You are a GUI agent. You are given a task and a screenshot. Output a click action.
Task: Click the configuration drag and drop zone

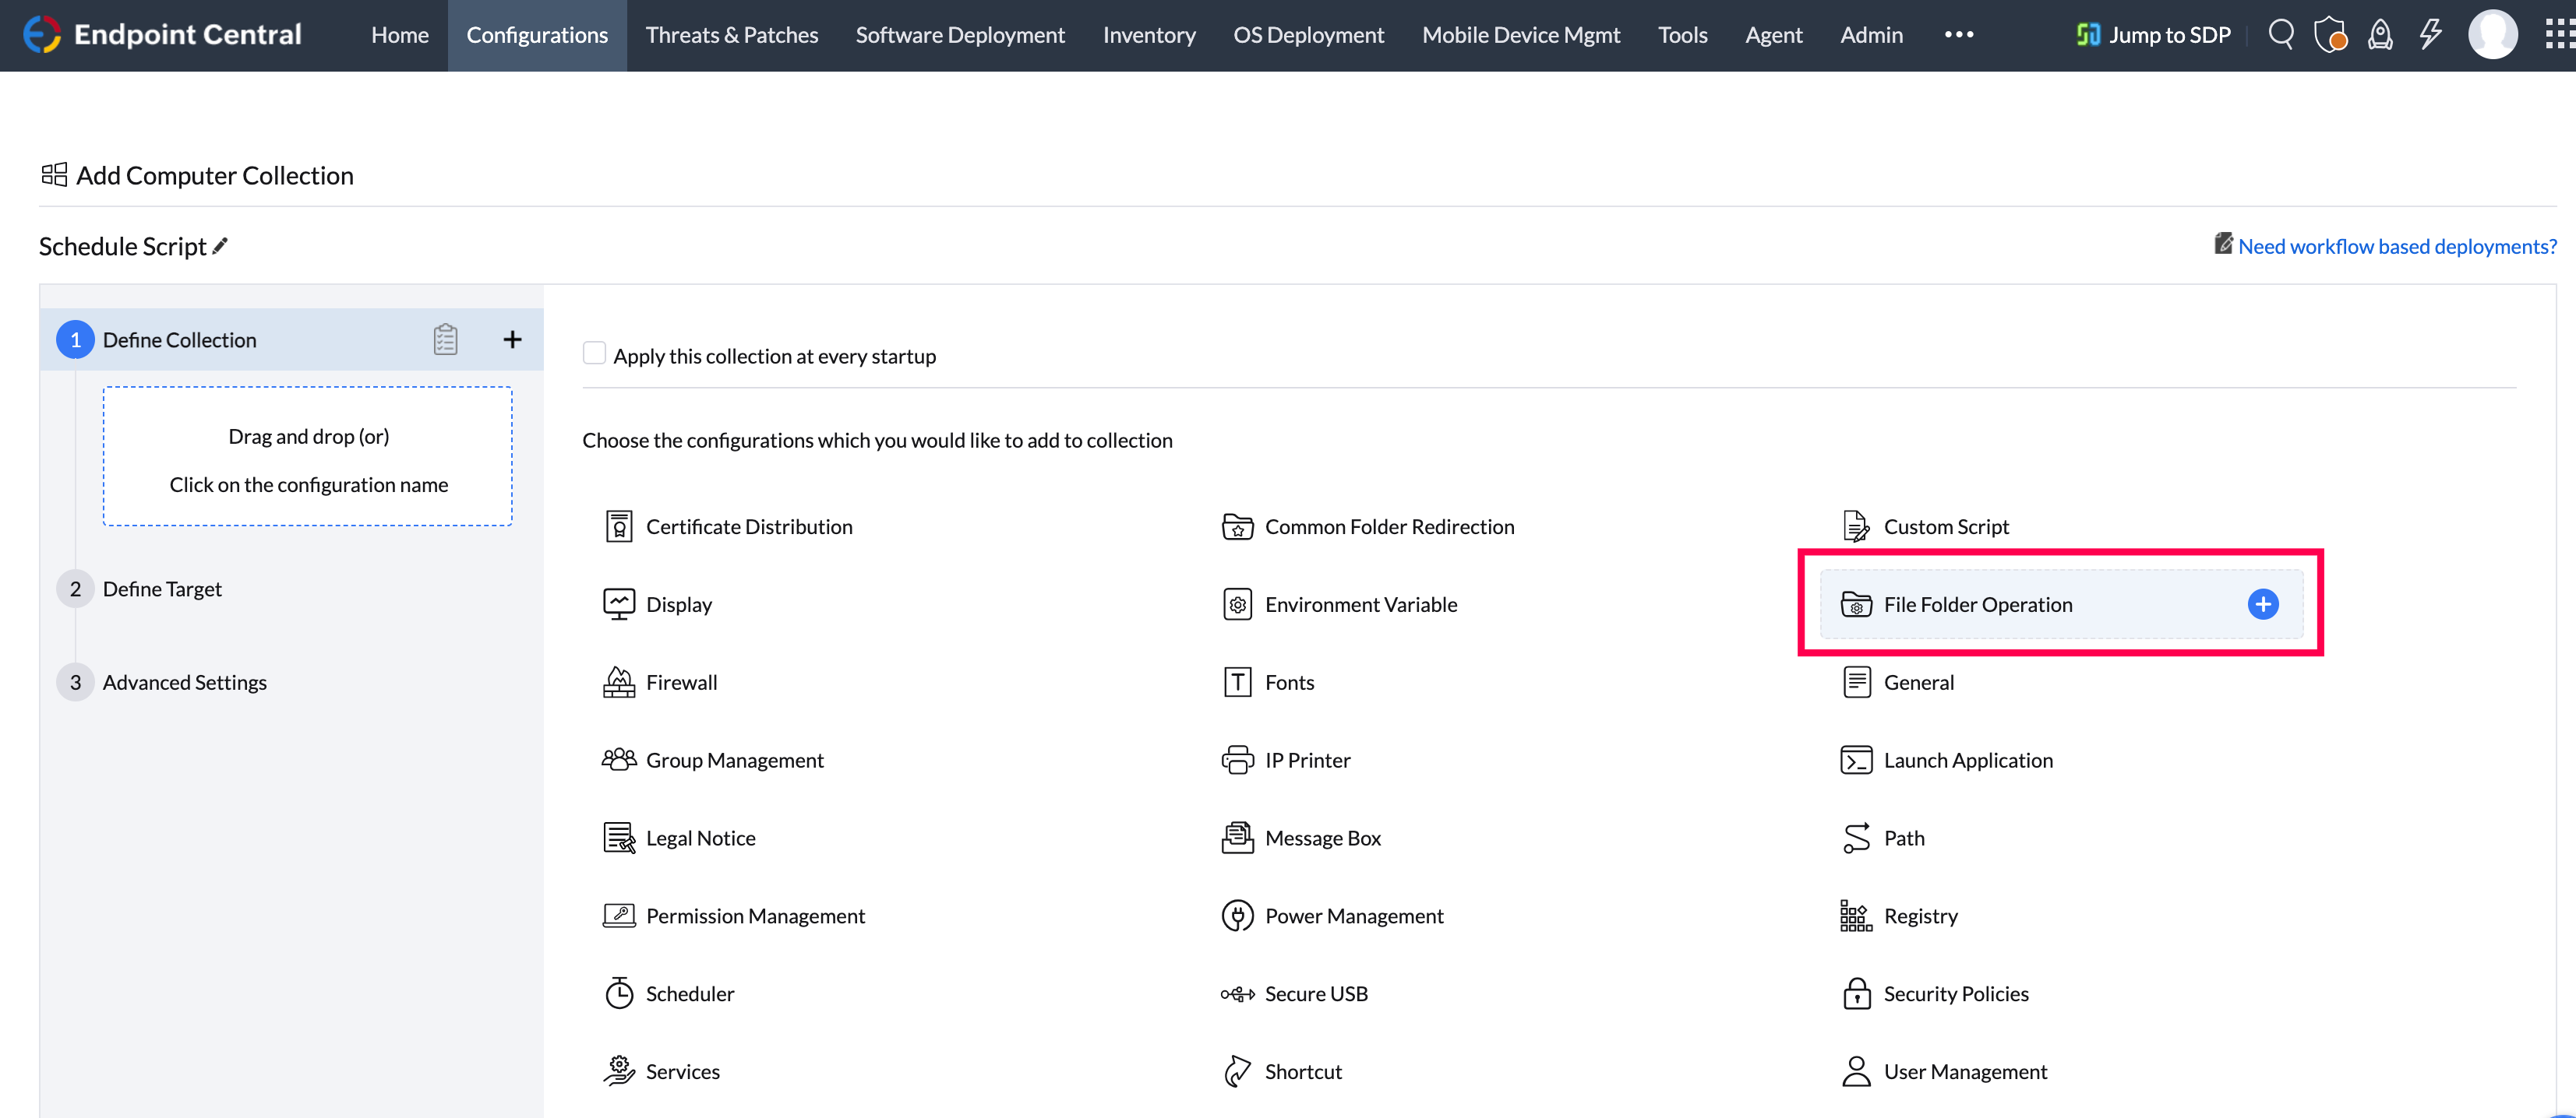(308, 456)
